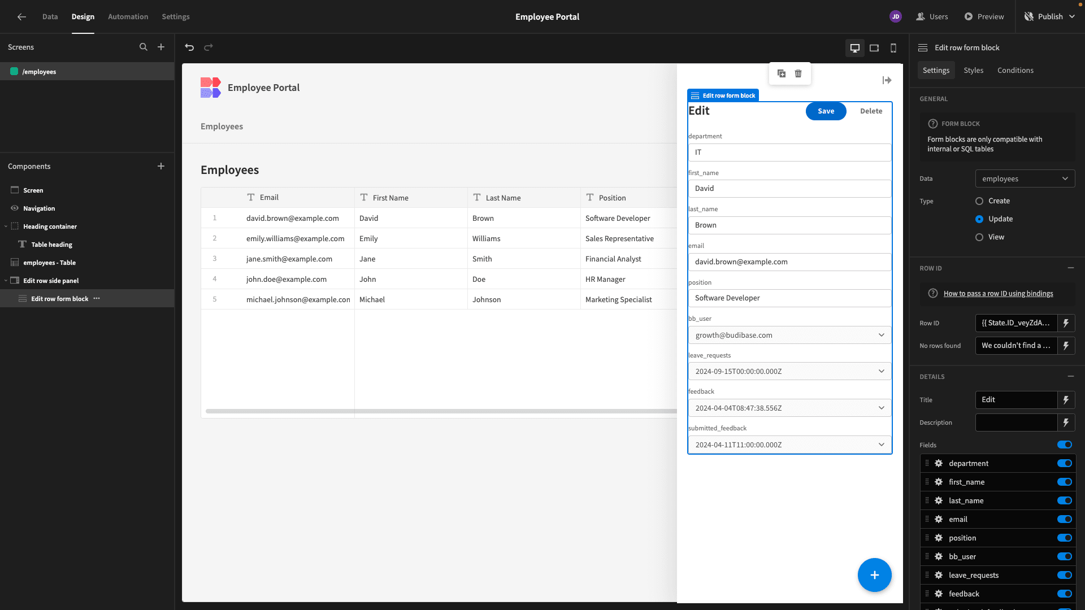Click the JD user avatar
1085x610 pixels.
click(896, 17)
